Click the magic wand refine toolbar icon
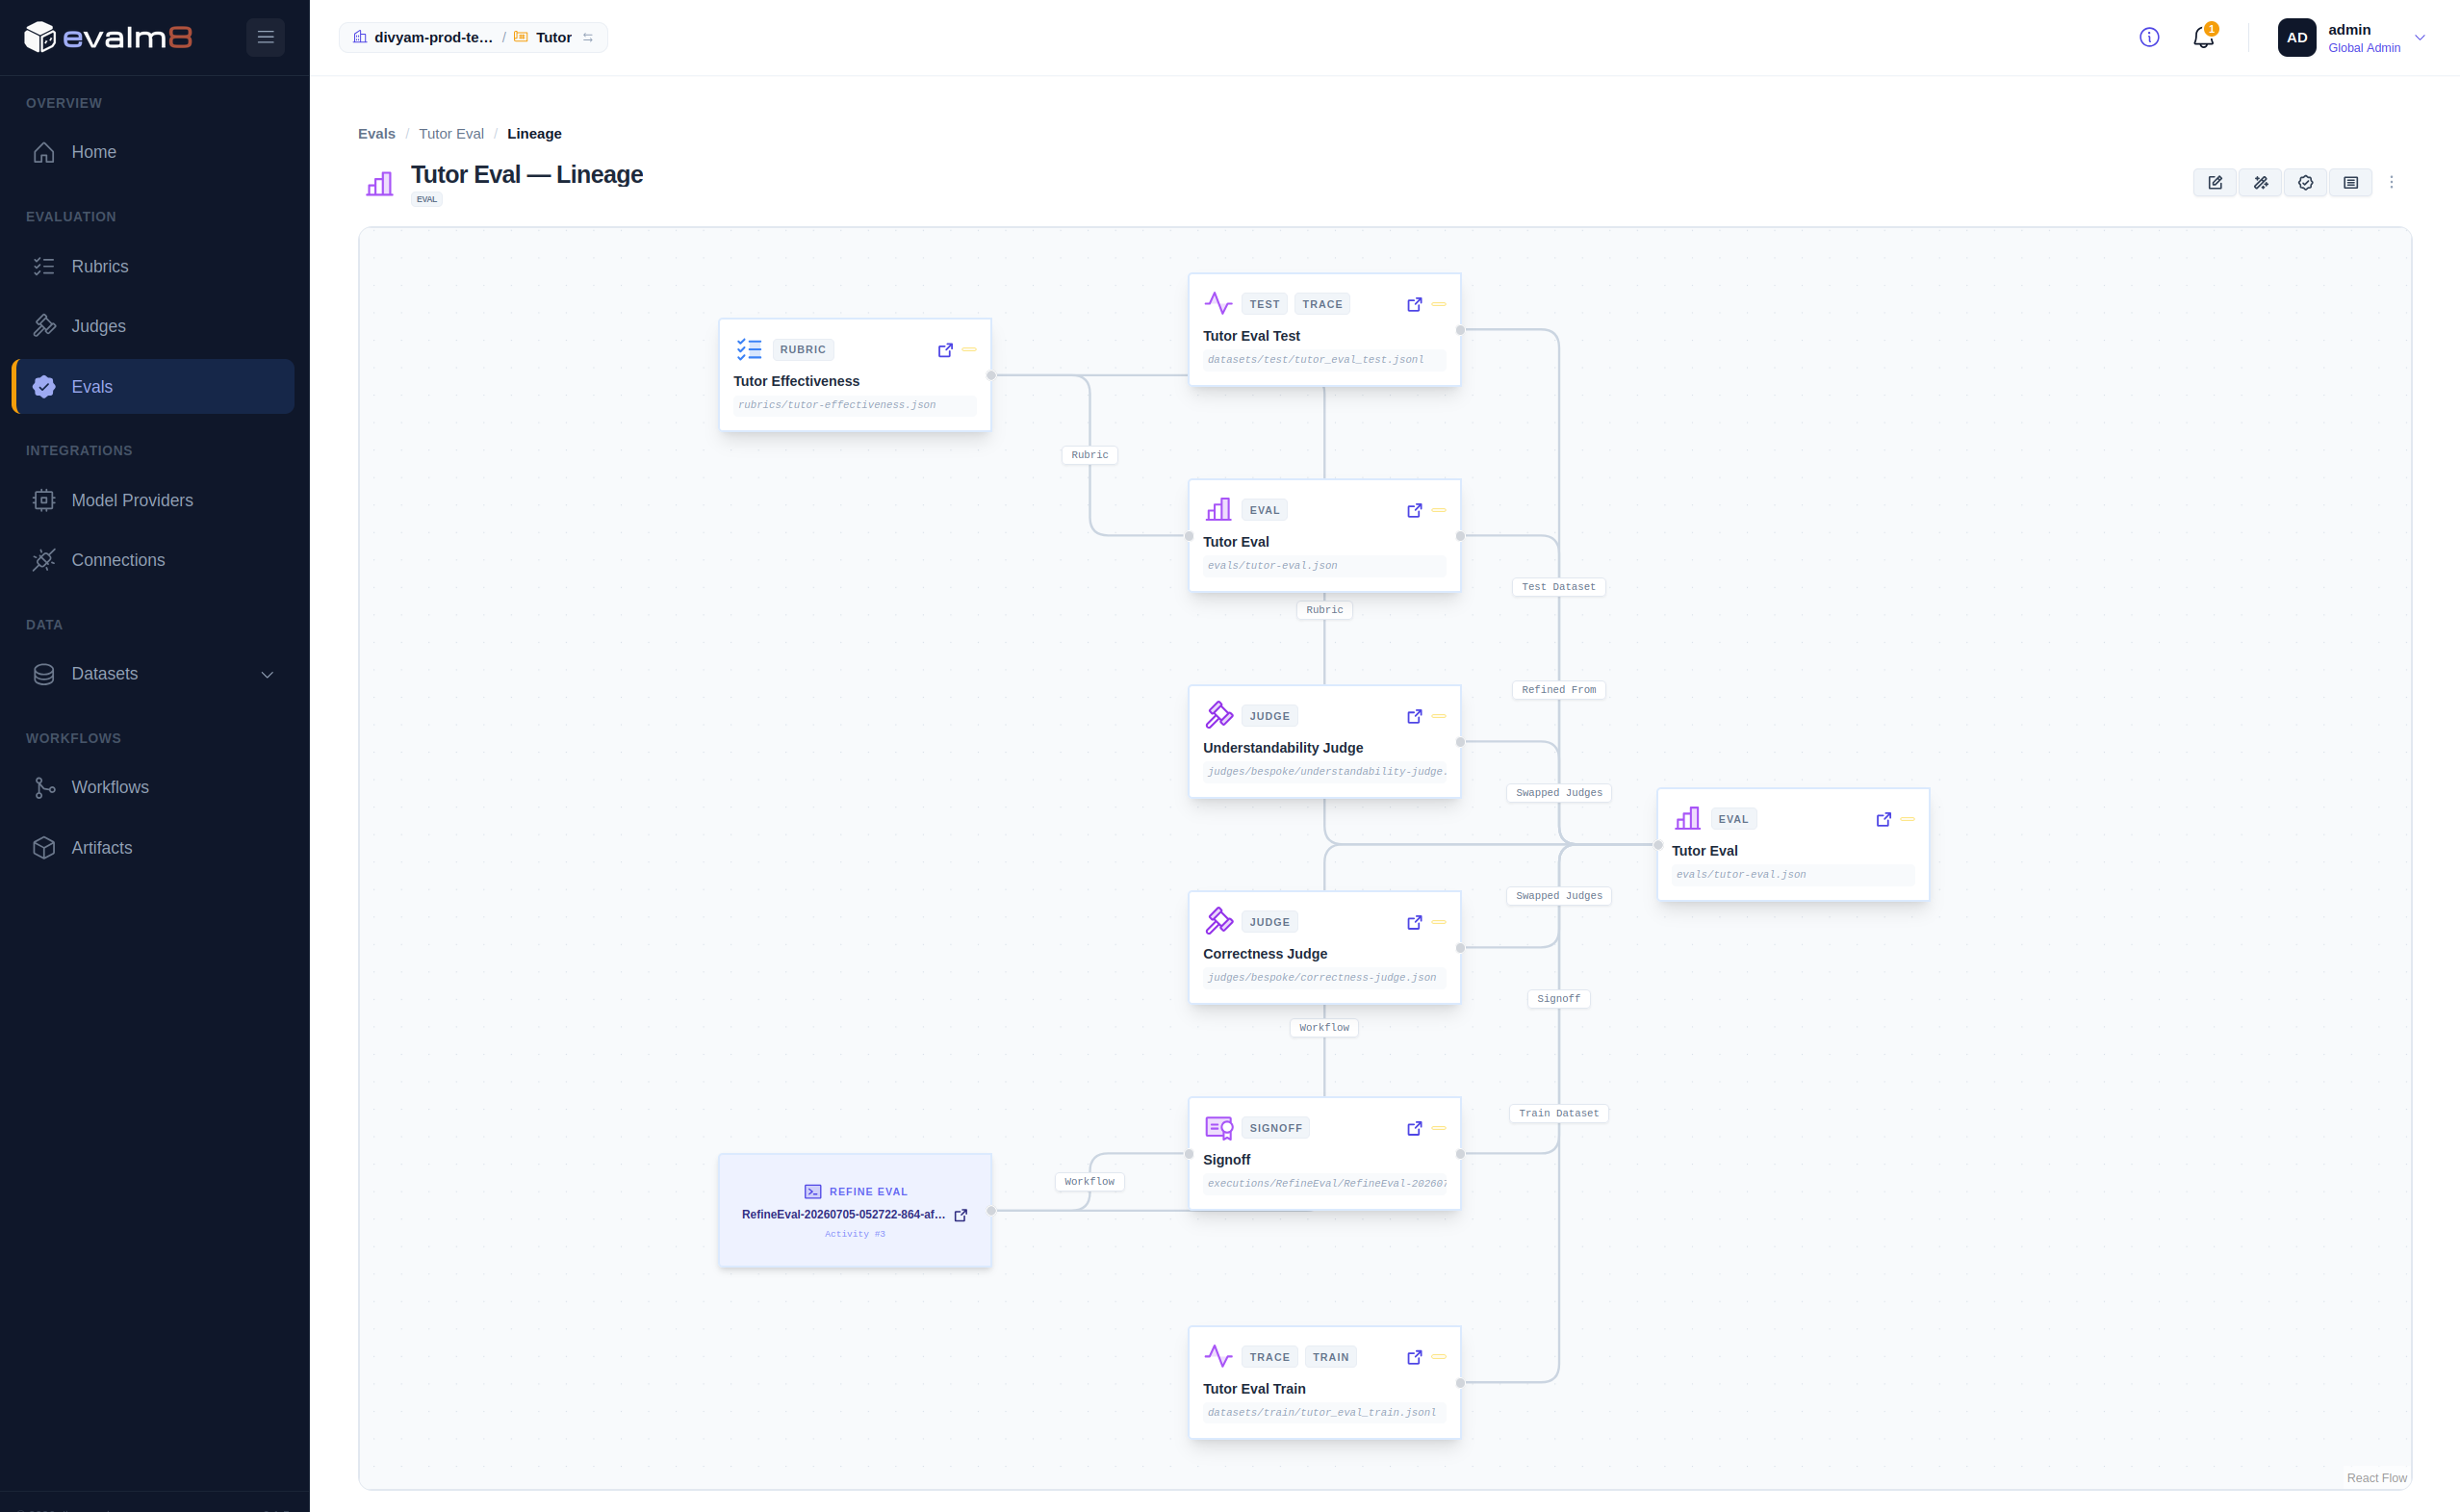This screenshot has width=2460, height=1512. click(x=2260, y=183)
